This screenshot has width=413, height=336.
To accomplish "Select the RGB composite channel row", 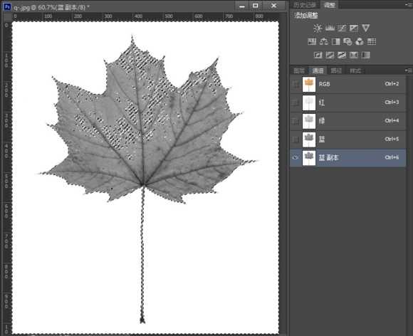I will point(347,84).
